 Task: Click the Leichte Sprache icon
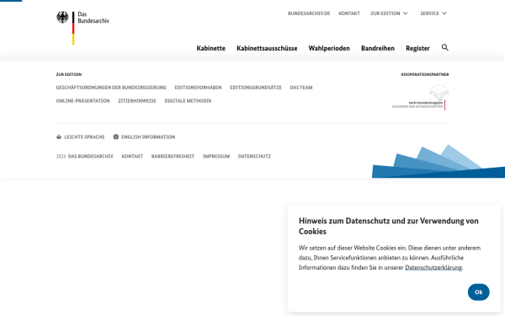click(59, 137)
